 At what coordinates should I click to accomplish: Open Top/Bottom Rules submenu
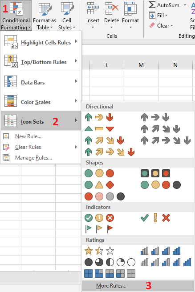41,62
